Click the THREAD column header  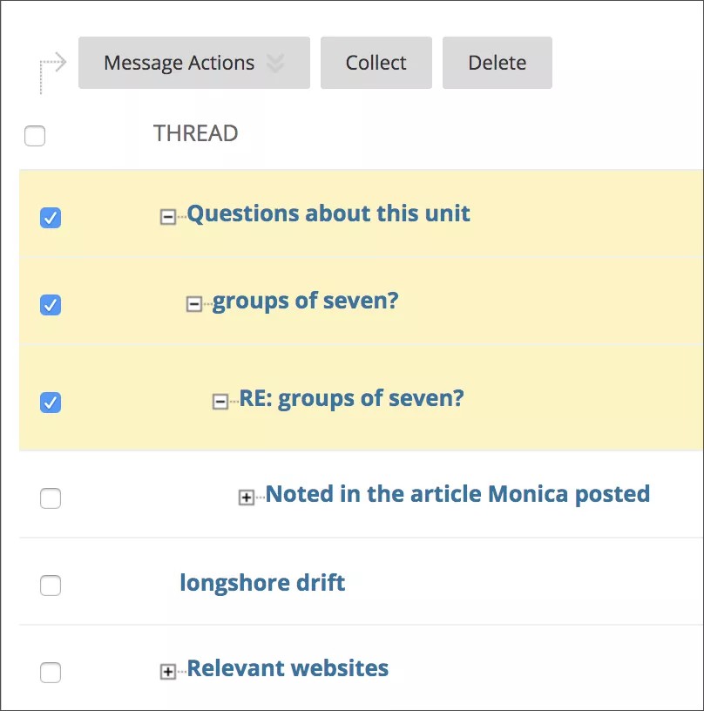(x=194, y=133)
